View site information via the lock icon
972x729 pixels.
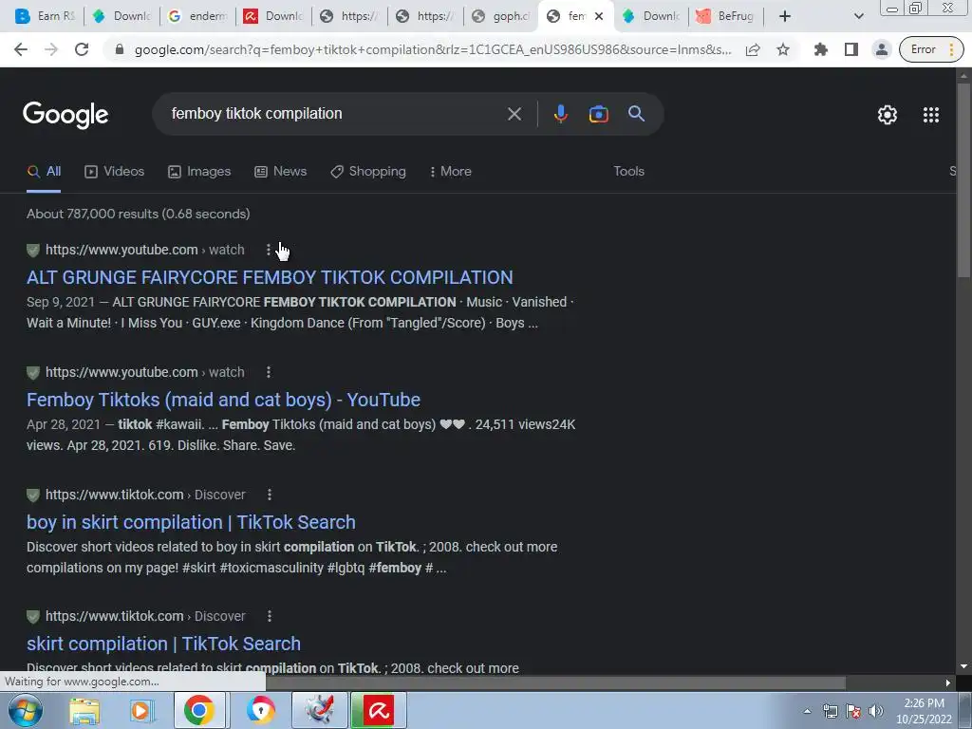(x=120, y=49)
